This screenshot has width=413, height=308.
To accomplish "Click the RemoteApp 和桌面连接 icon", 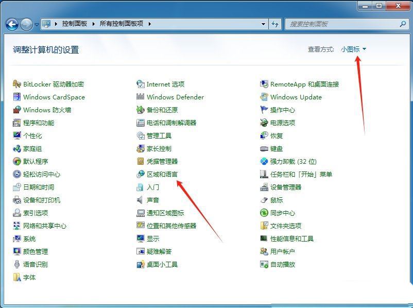I will coord(264,84).
